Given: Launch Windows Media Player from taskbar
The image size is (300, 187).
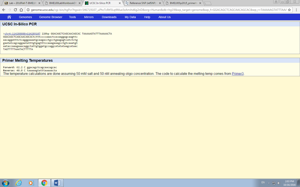Looking at the screenshot, I should (31, 183).
